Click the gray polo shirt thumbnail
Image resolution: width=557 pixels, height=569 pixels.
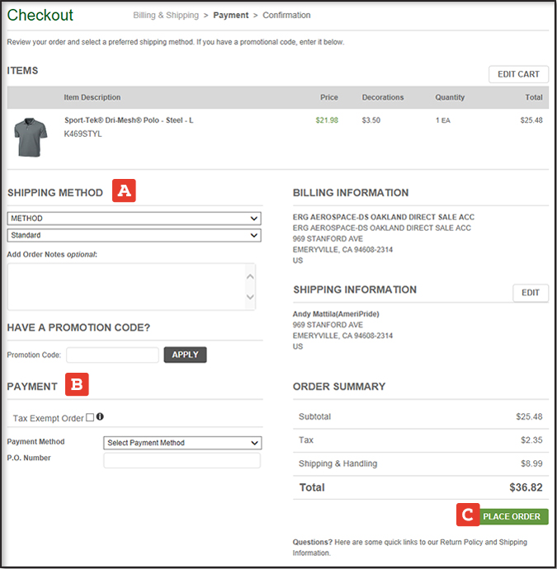pyautogui.click(x=32, y=136)
